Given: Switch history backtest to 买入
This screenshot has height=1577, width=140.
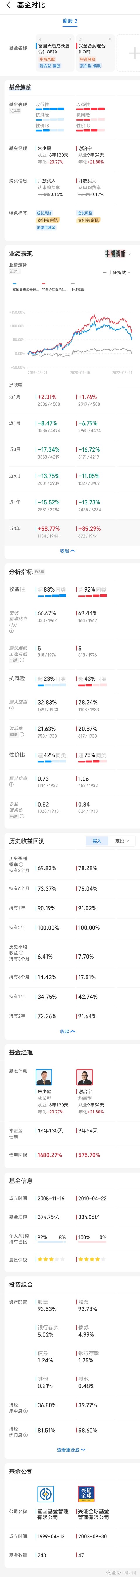Looking at the screenshot, I should pos(97,841).
